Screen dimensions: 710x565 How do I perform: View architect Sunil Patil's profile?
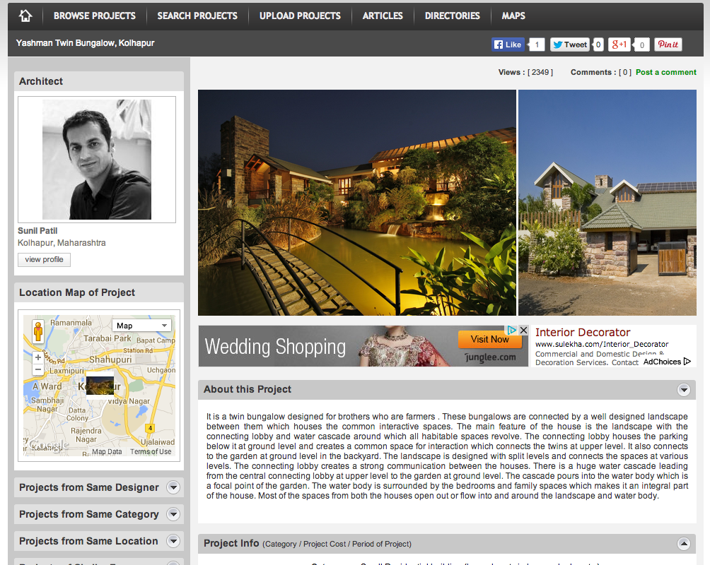pyautogui.click(x=45, y=260)
